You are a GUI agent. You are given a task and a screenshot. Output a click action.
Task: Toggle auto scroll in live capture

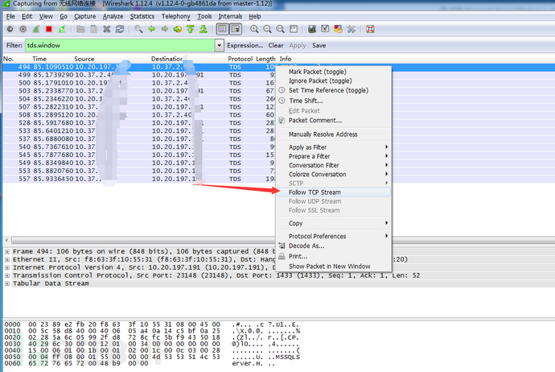tap(236, 29)
